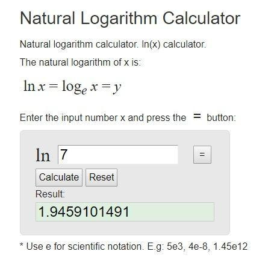The image size is (277, 266).
Task: Click the Result: label
Action: 50,194
